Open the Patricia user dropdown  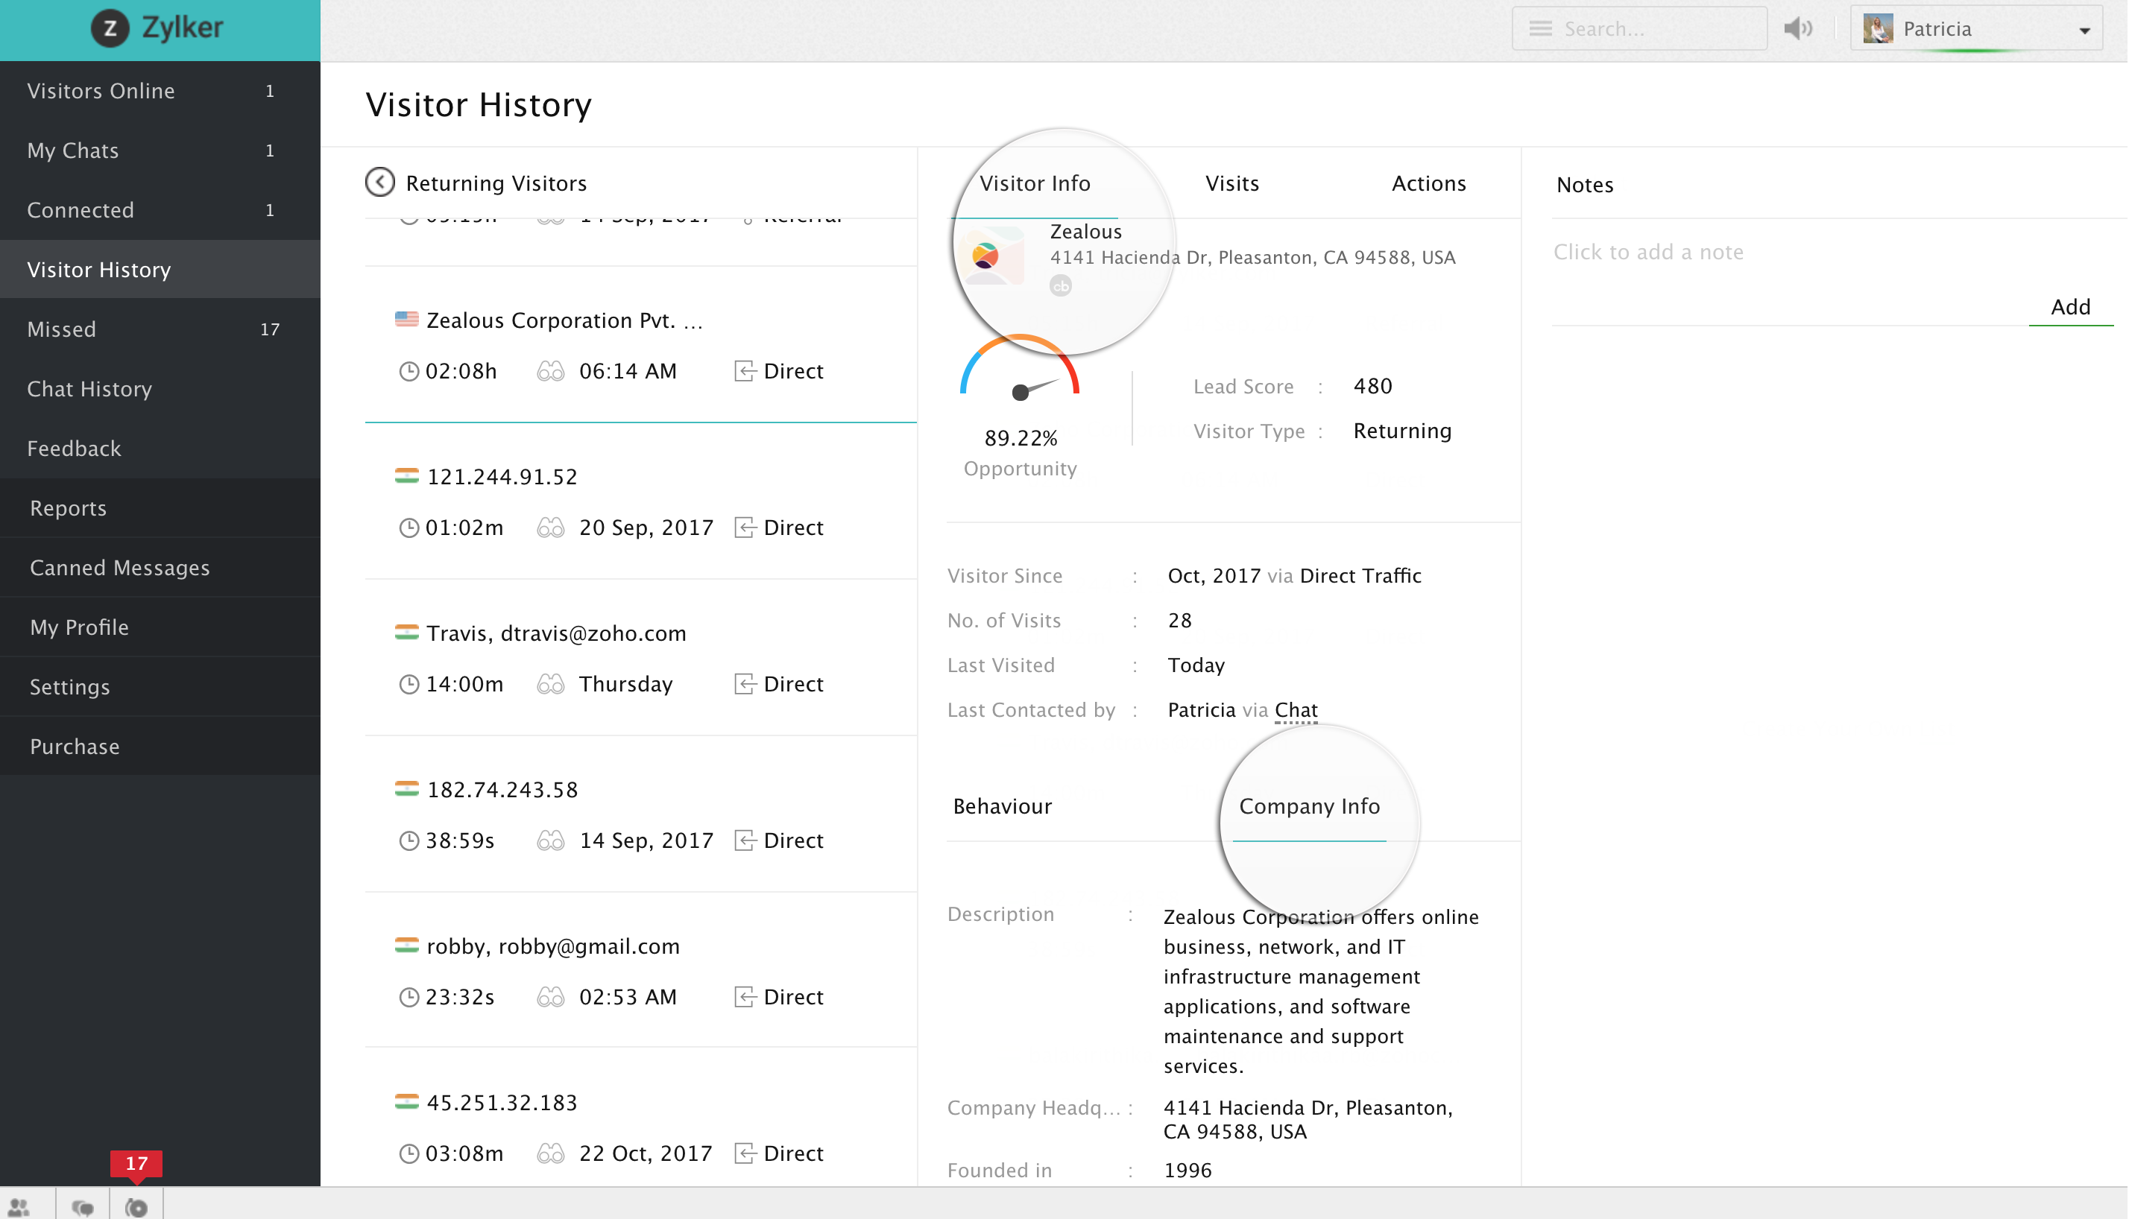2084,31
